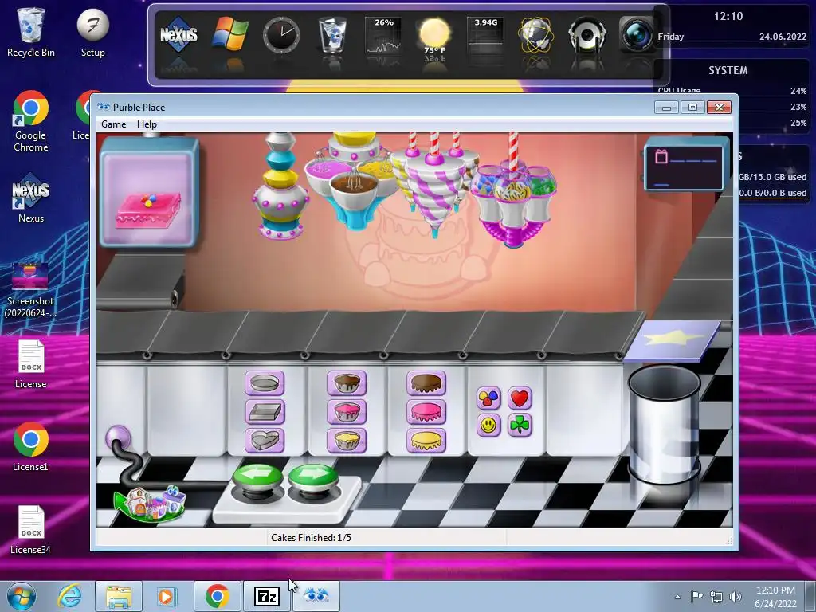Open the globe network icon in dock

pyautogui.click(x=536, y=35)
